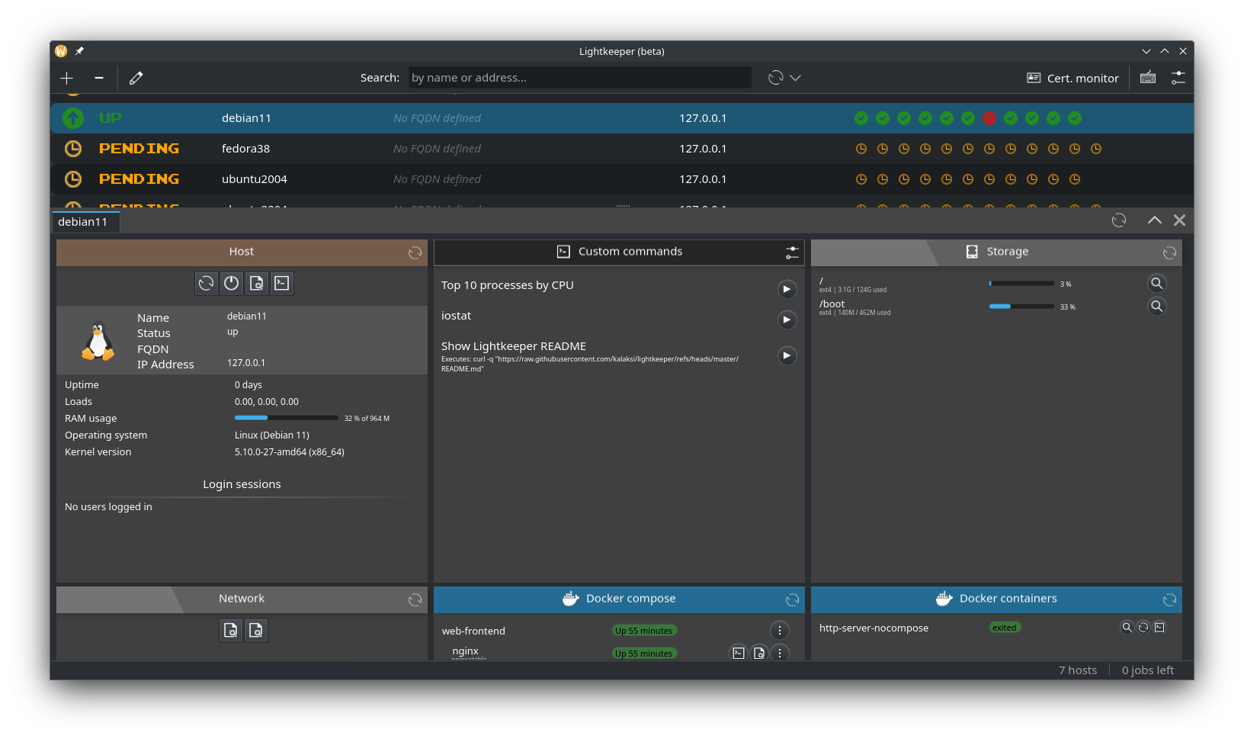Remove selected host with minus icon
This screenshot has width=1244, height=739.
click(x=99, y=78)
